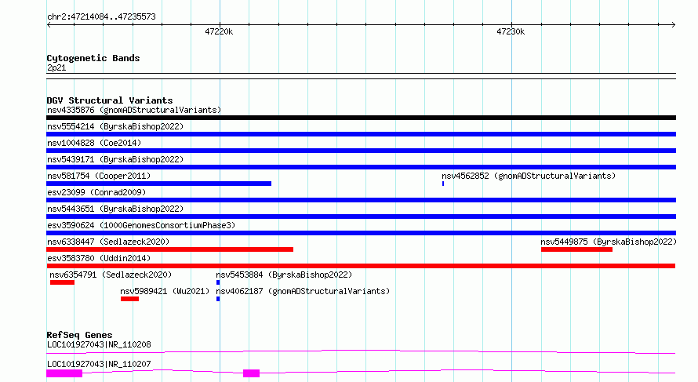Click the red esv3583780 variant bar
698x382 pixels.
coord(361,266)
